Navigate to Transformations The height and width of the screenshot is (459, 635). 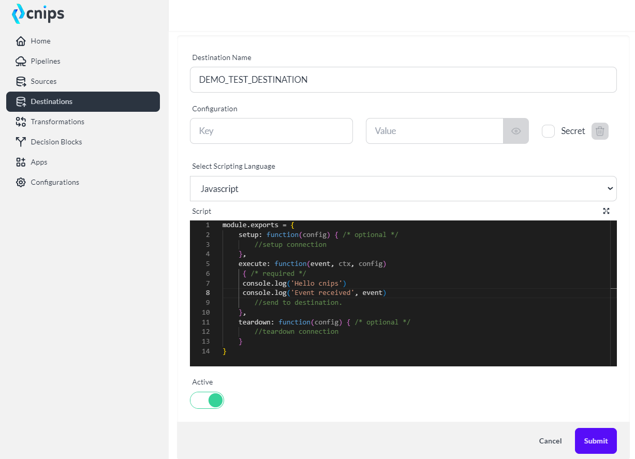pyautogui.click(x=83, y=122)
